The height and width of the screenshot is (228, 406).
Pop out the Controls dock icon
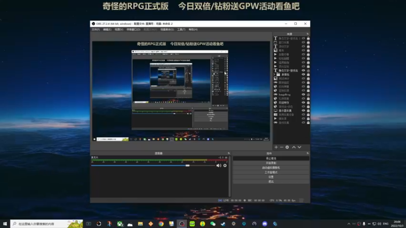[x=308, y=154]
